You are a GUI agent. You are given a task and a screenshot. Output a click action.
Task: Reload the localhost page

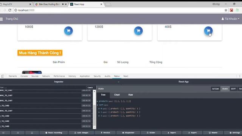[x=10, y=10]
